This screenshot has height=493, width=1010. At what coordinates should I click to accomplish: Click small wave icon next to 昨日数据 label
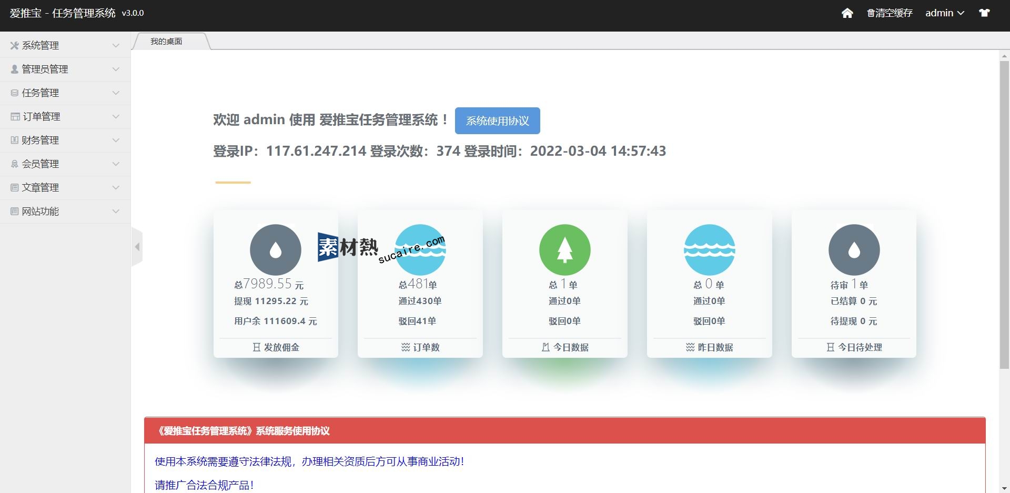click(x=690, y=347)
